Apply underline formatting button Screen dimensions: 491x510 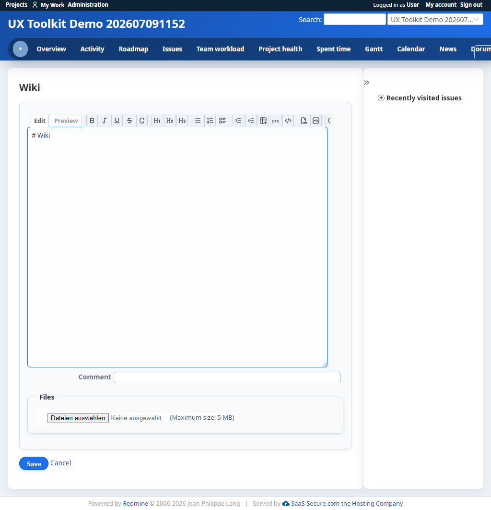[x=117, y=121]
